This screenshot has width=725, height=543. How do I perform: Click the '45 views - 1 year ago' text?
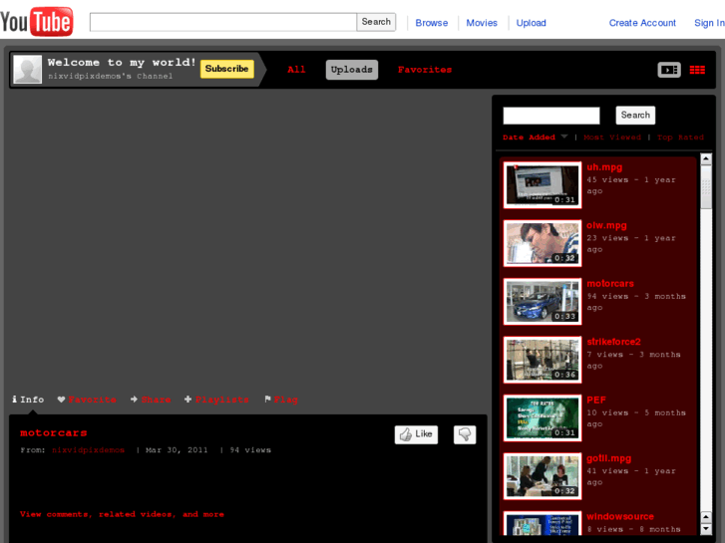point(630,185)
